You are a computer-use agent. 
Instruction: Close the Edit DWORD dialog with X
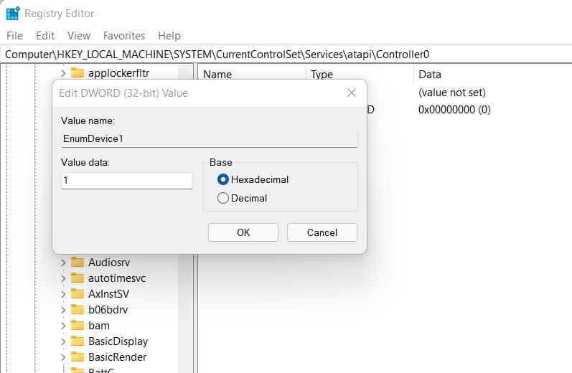[x=352, y=93]
